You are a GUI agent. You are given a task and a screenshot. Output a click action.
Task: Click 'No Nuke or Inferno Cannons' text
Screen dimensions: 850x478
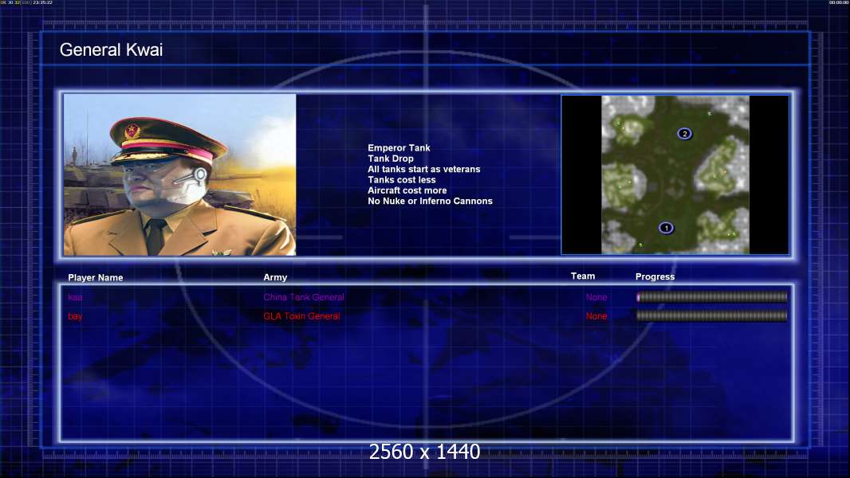point(431,201)
